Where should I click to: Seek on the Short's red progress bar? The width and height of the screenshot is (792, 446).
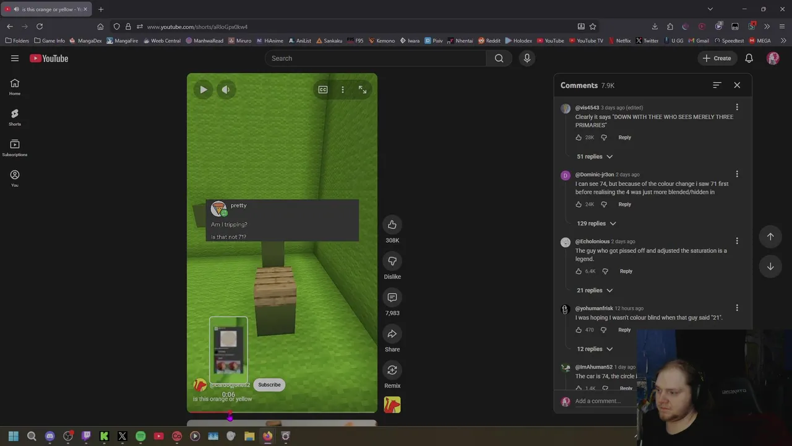click(282, 412)
